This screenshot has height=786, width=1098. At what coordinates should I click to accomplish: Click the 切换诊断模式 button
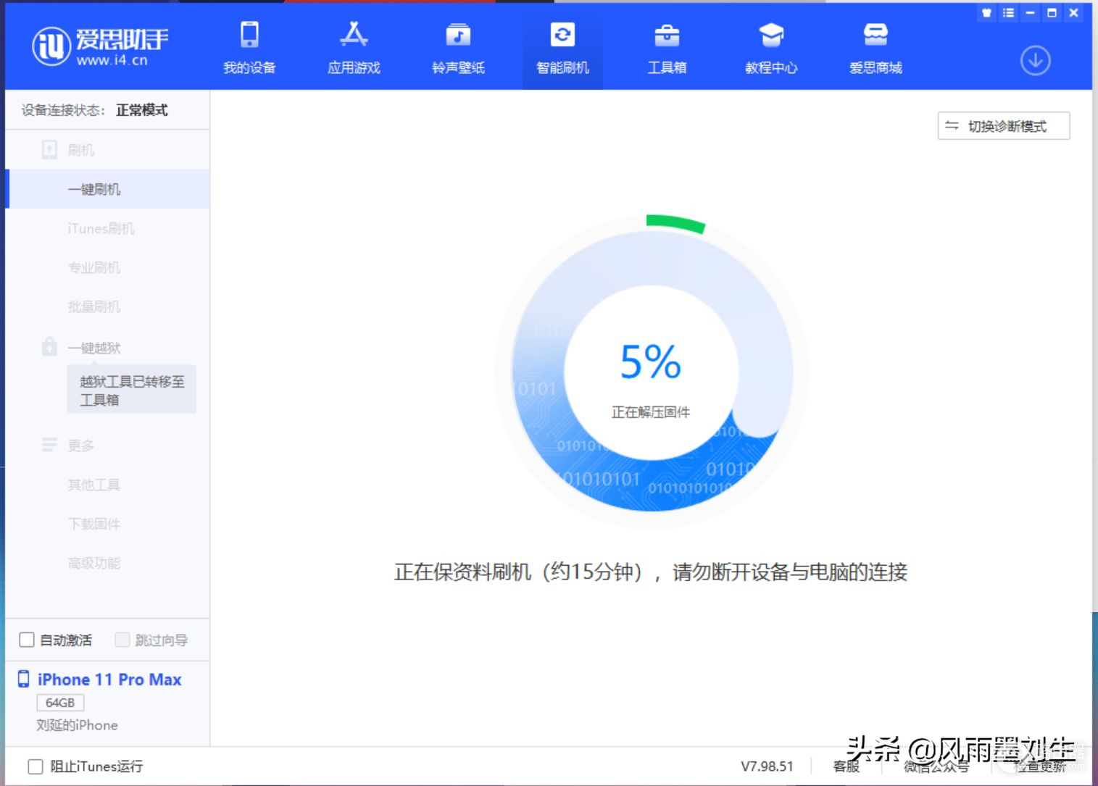click(1004, 126)
